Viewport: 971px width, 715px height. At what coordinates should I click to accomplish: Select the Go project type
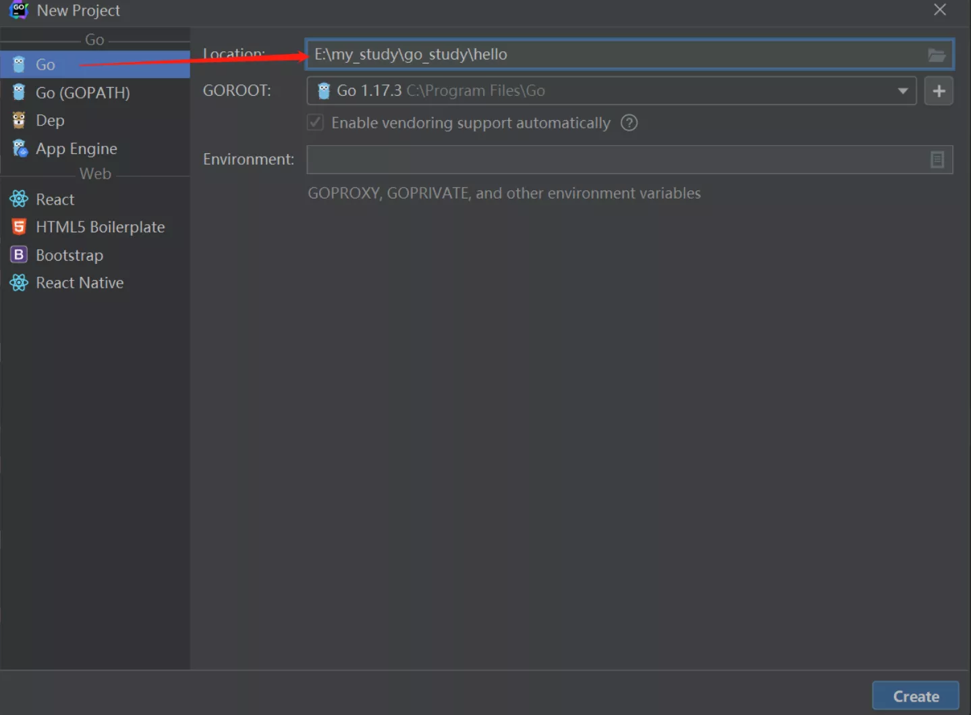[x=94, y=64]
